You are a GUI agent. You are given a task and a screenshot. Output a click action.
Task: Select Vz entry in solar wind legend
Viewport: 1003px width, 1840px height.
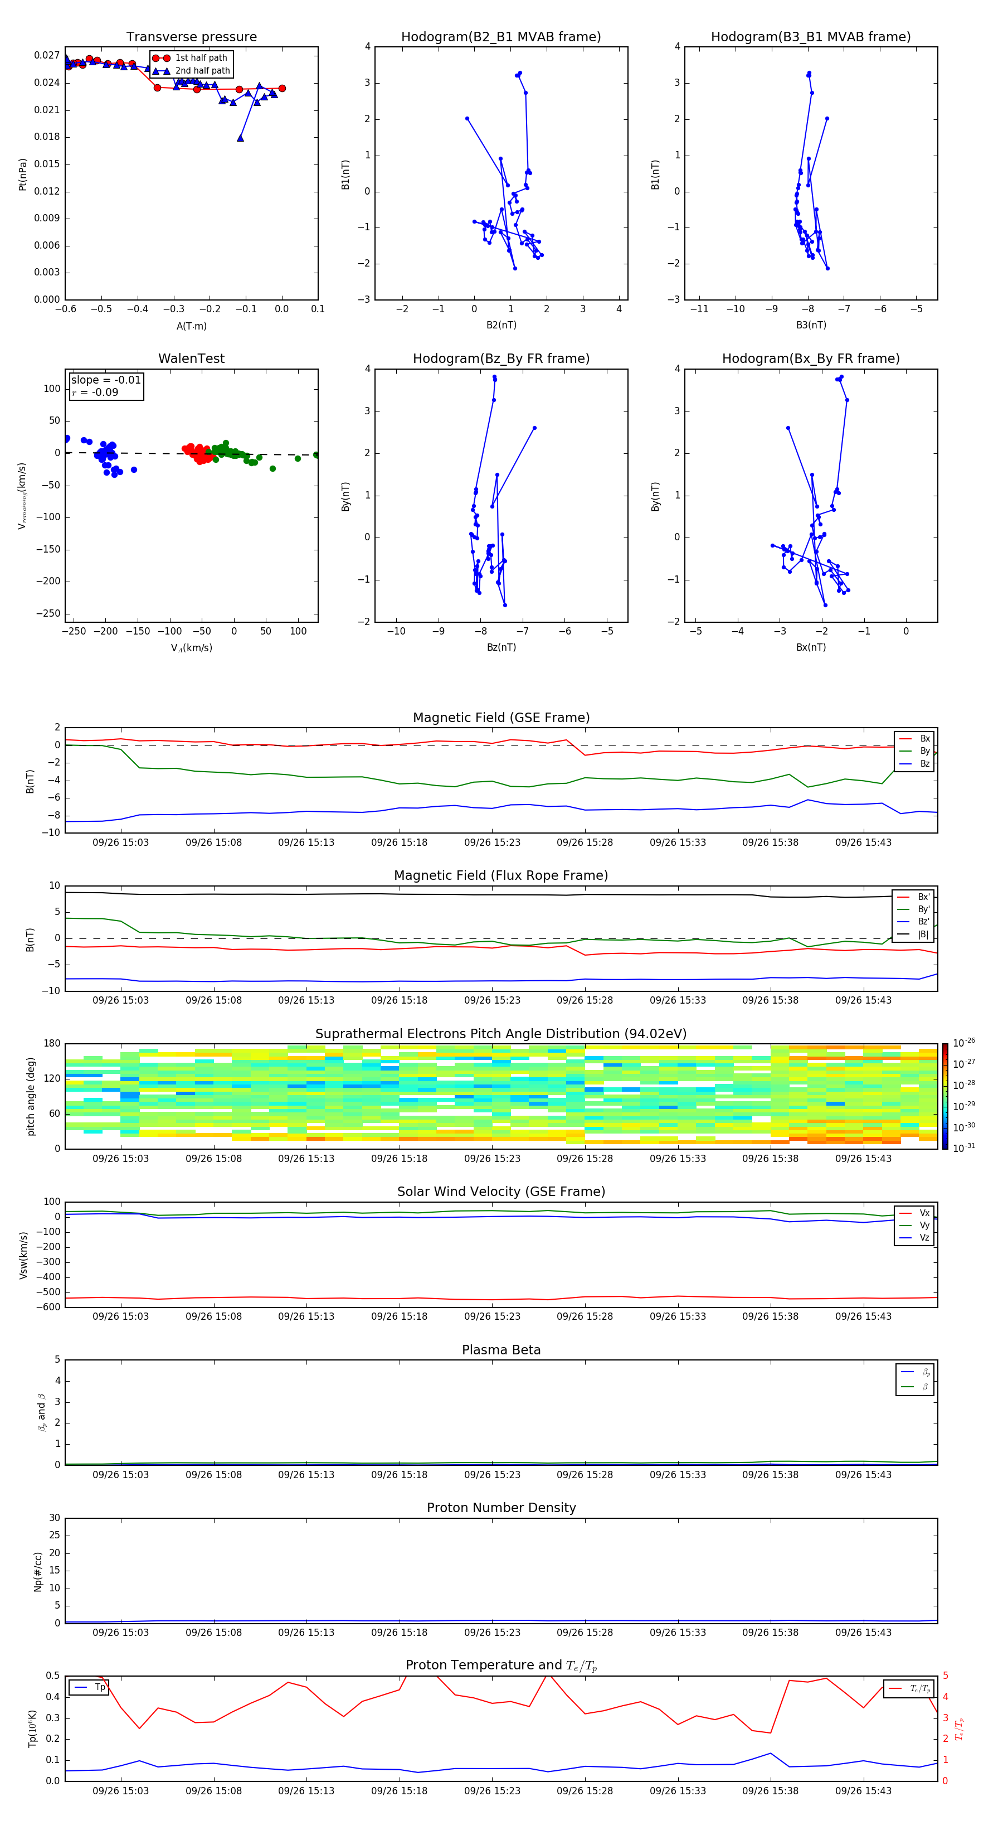coord(914,1238)
